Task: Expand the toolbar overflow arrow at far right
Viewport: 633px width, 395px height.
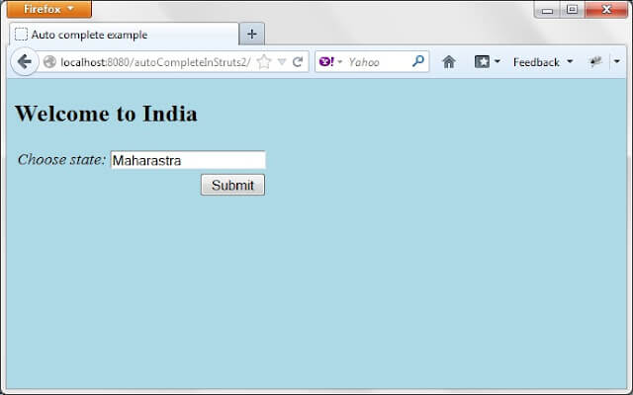Action: coord(617,61)
